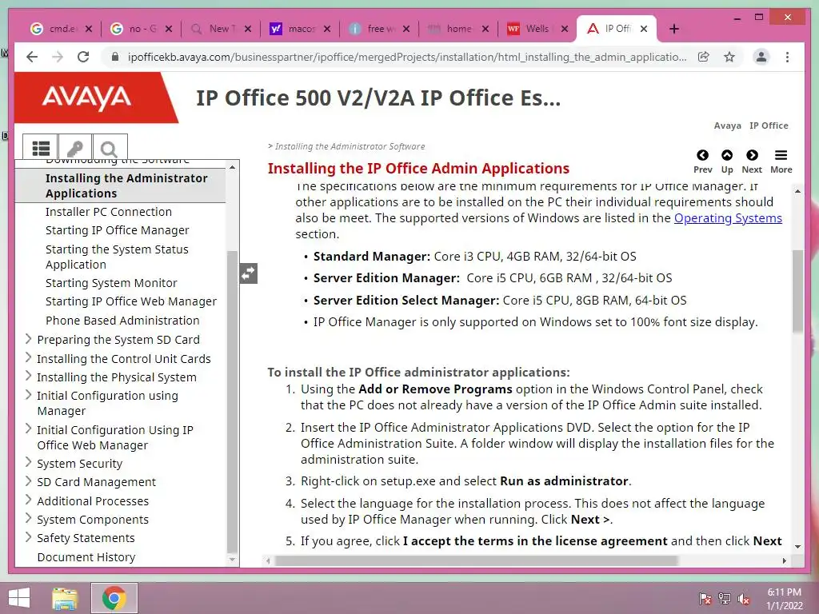Open the More hamburger menu
This screenshot has width=819, height=614.
[x=781, y=161]
